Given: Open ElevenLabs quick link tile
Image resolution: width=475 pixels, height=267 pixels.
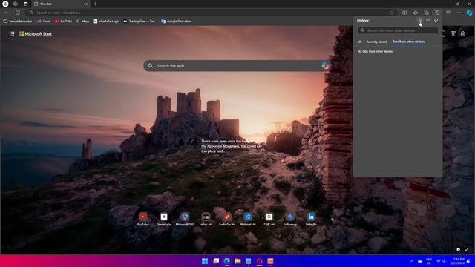Looking at the screenshot, I should (163, 219).
